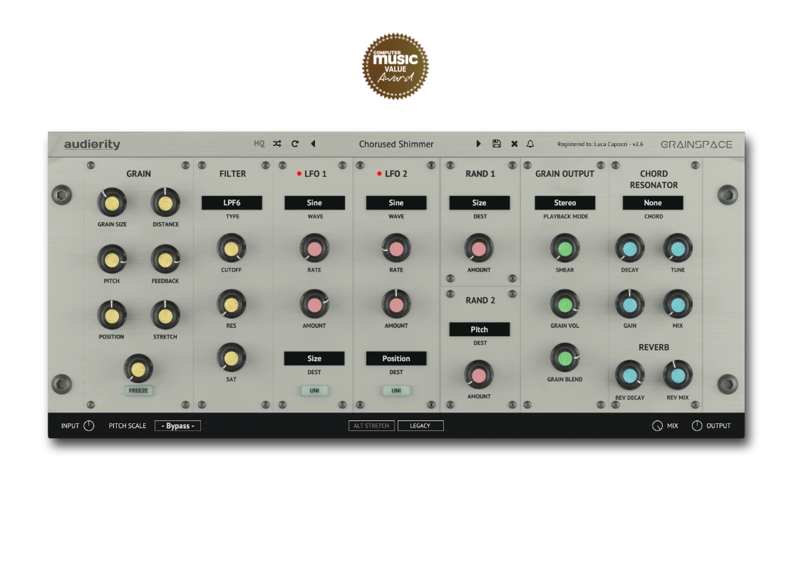Click the chord resonator MIX knob
This screenshot has height=570, width=791.
click(x=678, y=304)
